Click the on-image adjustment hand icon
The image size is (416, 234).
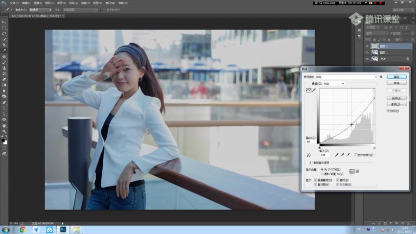point(309,155)
